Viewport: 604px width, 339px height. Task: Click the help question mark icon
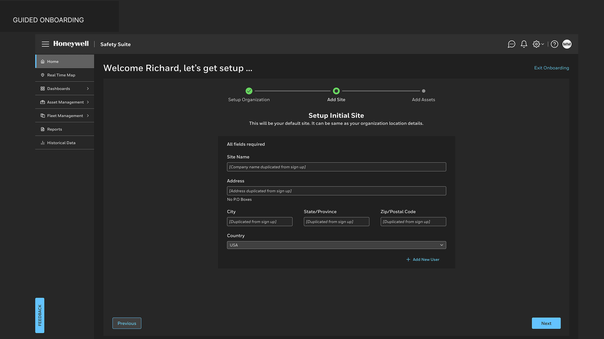coord(555,44)
